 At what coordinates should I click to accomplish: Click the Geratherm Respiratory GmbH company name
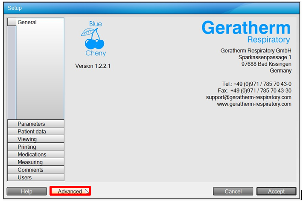(x=256, y=51)
